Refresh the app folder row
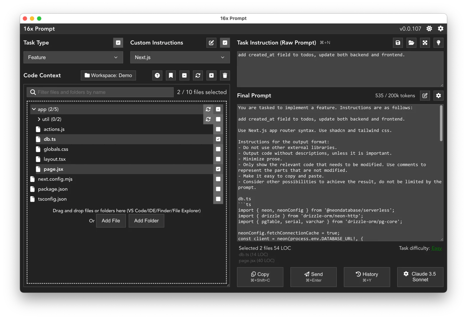The image size is (467, 319). click(x=208, y=109)
